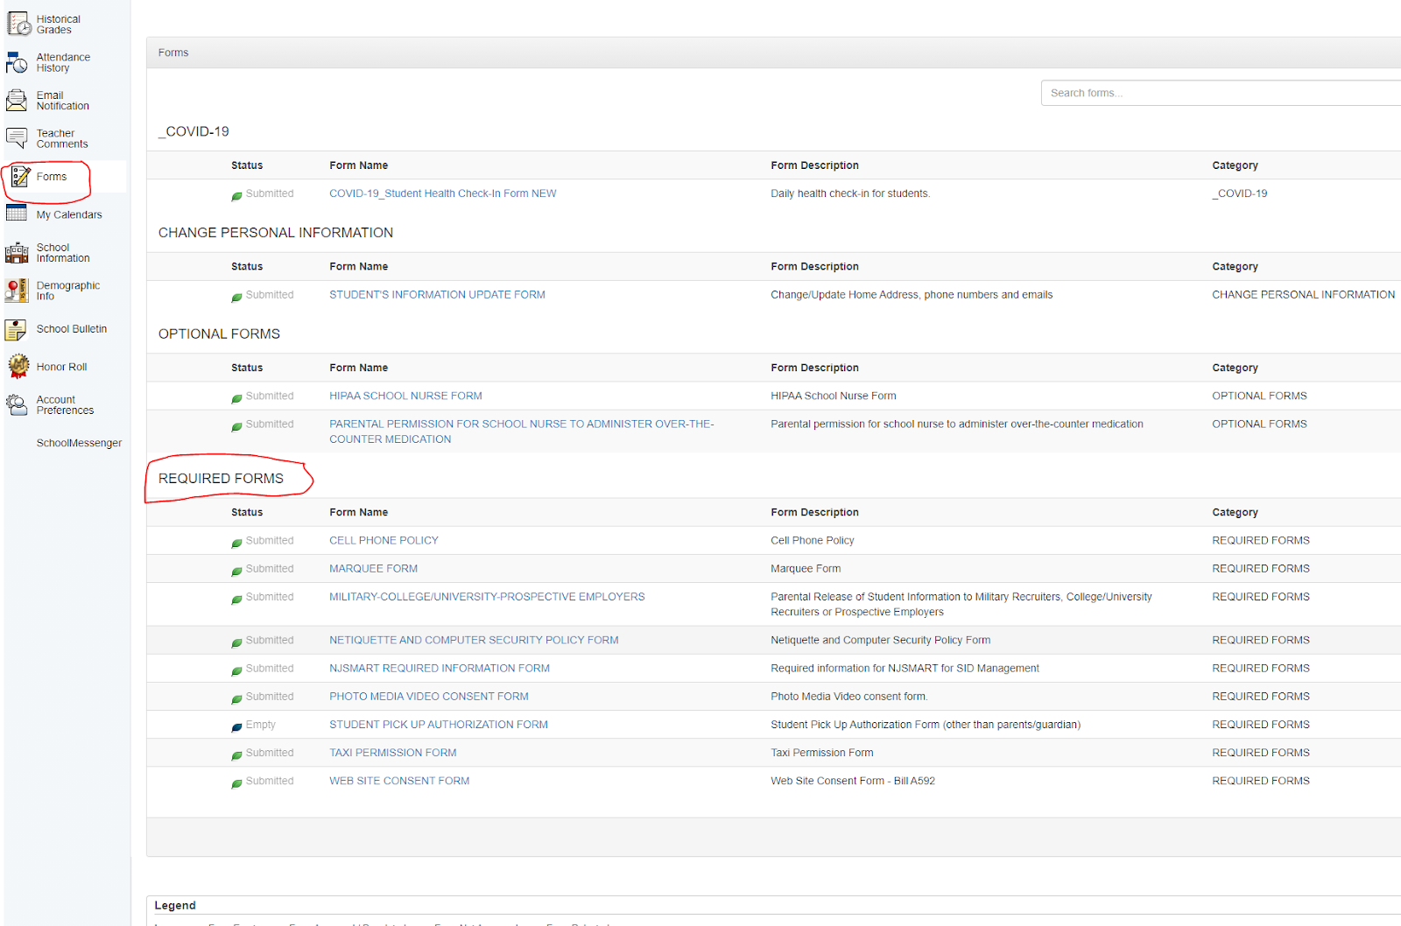Open Historical Grades icon in sidebar

click(18, 24)
